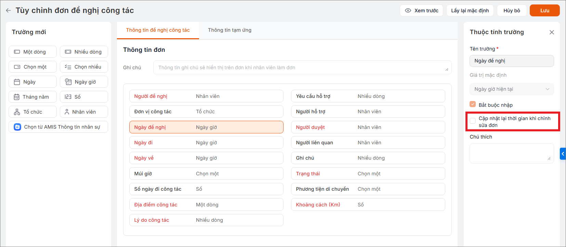
Task: Add a Tổ chức field type
Action: point(32,112)
